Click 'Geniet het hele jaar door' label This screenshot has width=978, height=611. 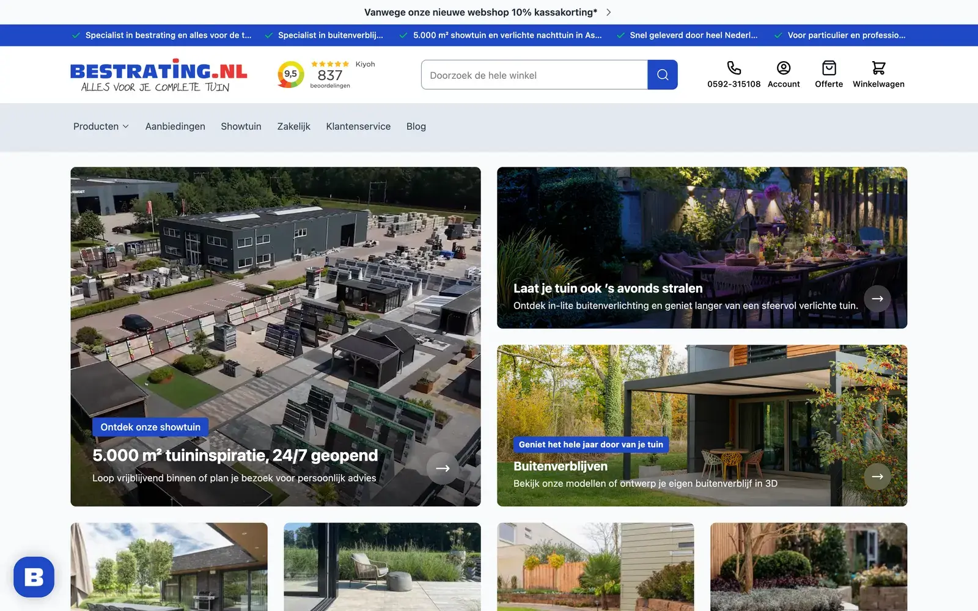[591, 444]
